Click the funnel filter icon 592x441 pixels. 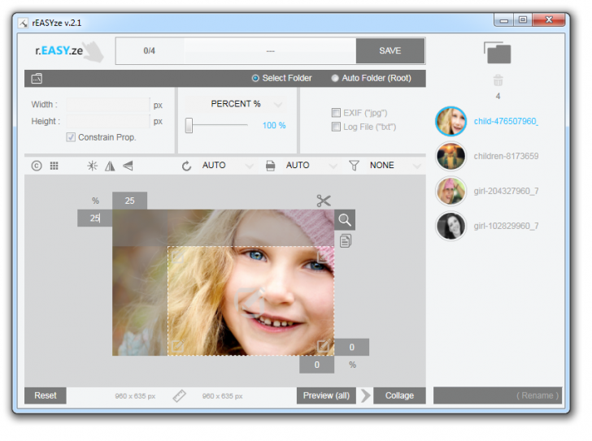click(x=354, y=166)
